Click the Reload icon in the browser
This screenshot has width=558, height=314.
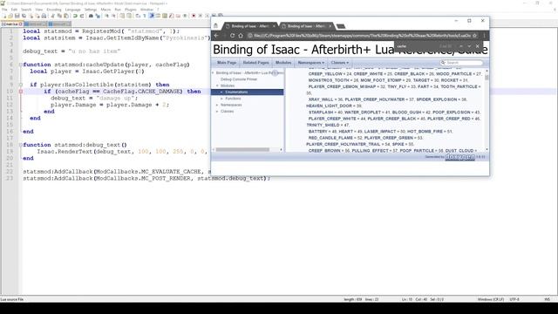point(232,35)
